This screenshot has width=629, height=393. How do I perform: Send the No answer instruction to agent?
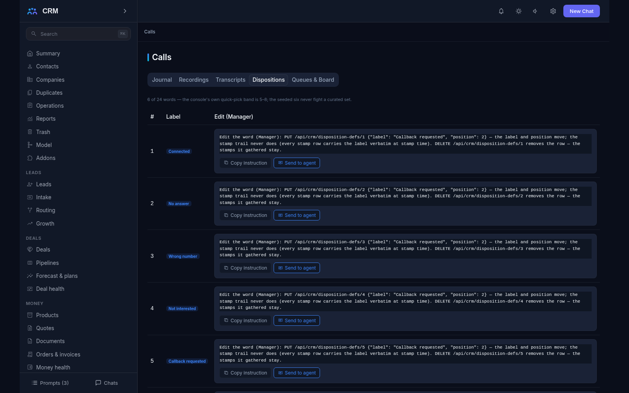click(297, 215)
